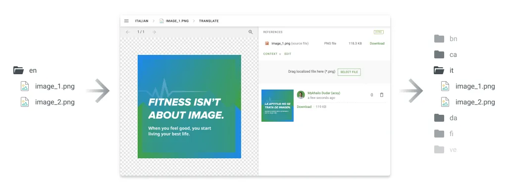Click the TRANSLATE breadcrumb
Image resolution: width=511 pixels, height=188 pixels.
[x=209, y=21]
